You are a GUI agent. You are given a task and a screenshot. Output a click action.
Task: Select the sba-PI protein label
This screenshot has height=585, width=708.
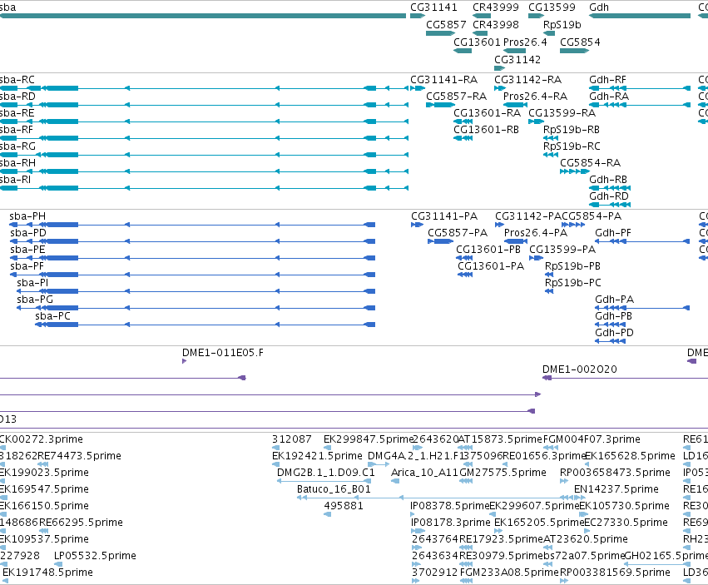pyautogui.click(x=32, y=282)
